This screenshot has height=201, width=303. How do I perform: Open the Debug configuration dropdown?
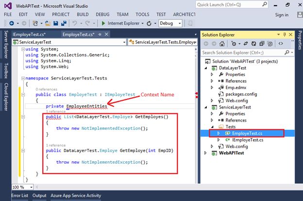tap(180, 24)
